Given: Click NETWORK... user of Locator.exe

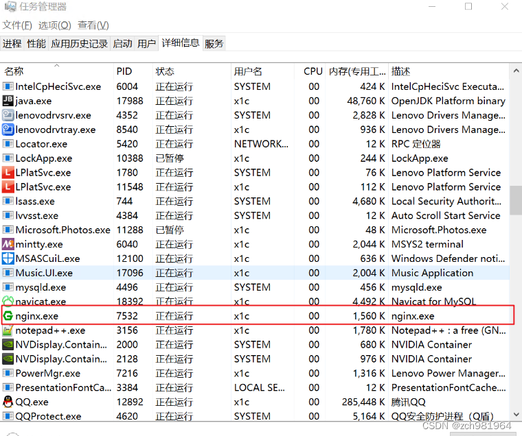Looking at the screenshot, I should pyautogui.click(x=261, y=144).
